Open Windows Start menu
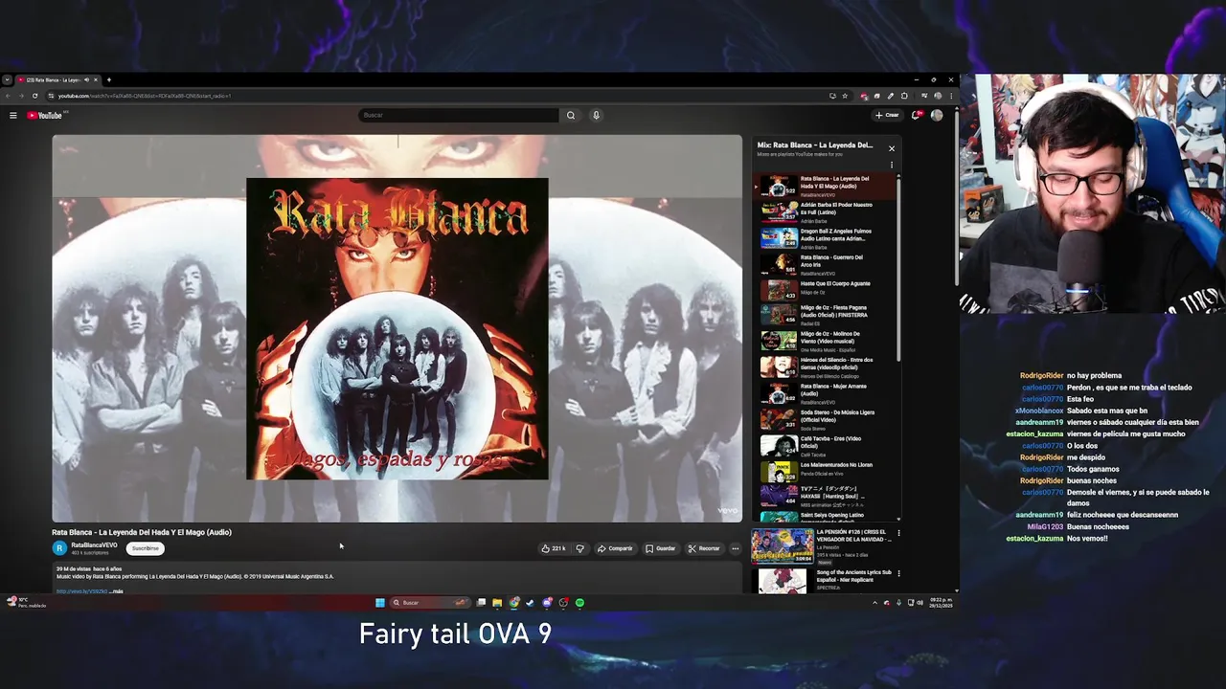Image resolution: width=1226 pixels, height=689 pixels. tap(380, 603)
